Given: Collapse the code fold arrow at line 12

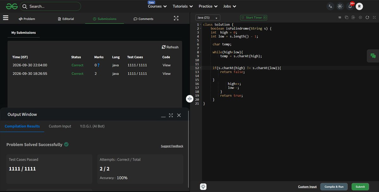Looking at the screenshot, I should click(201, 68).
